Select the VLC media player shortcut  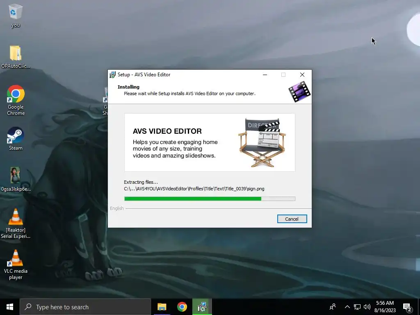(x=16, y=265)
